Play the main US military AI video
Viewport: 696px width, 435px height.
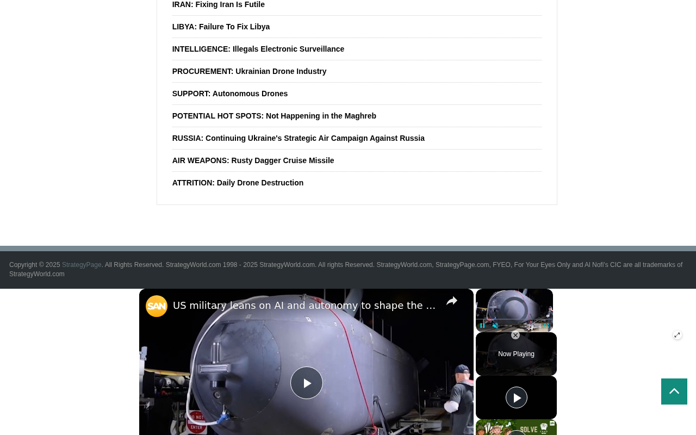tap(307, 383)
